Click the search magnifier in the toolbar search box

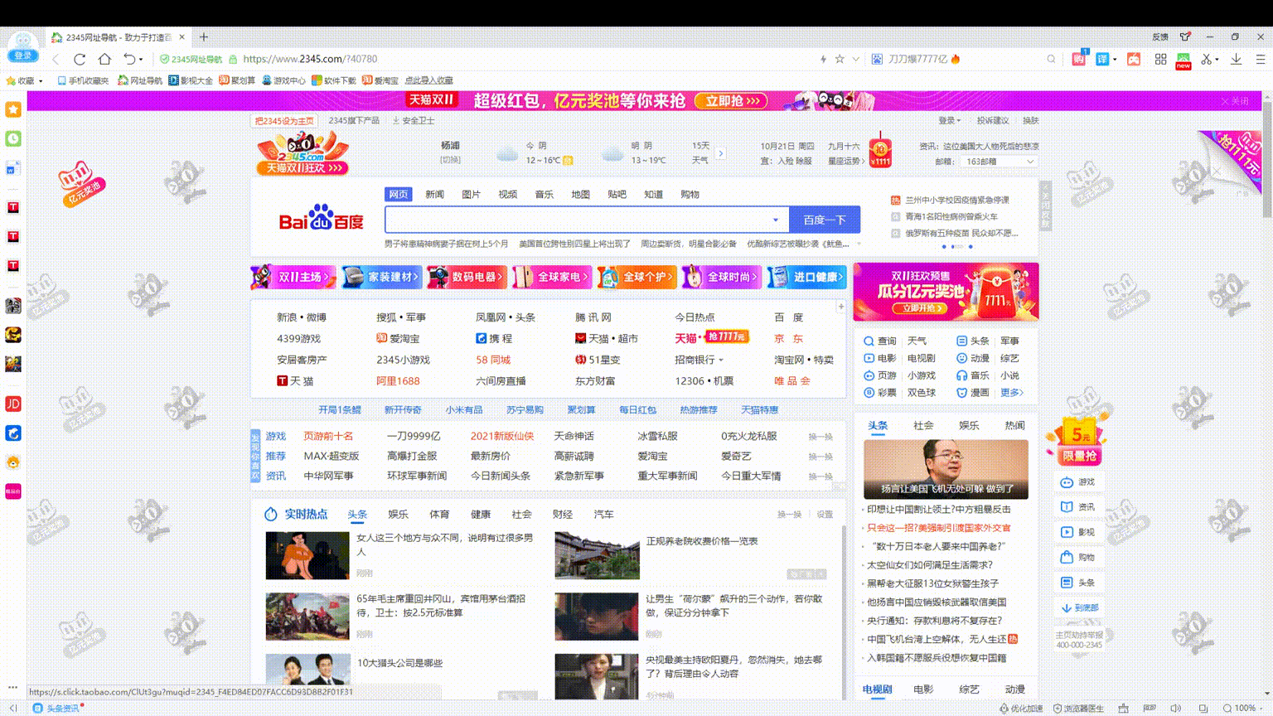click(1051, 59)
